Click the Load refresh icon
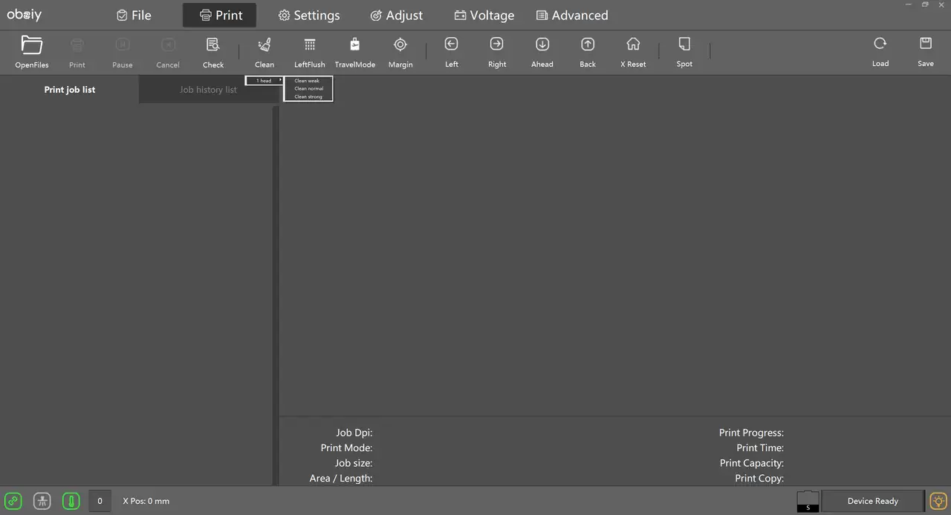The width and height of the screenshot is (951, 515). pyautogui.click(x=880, y=43)
